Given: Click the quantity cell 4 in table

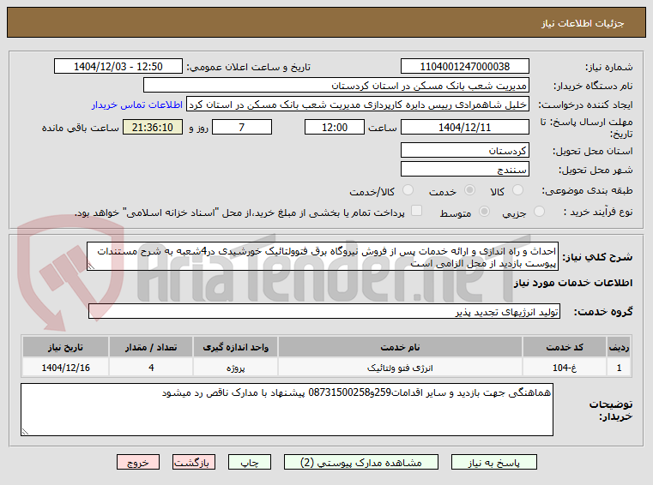Looking at the screenshot, I should point(151,368).
